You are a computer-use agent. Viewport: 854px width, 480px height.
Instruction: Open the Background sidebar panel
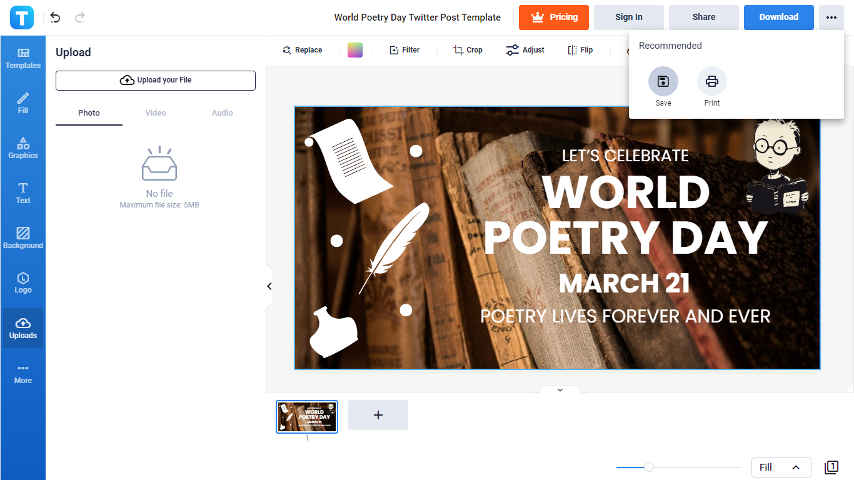(x=23, y=238)
